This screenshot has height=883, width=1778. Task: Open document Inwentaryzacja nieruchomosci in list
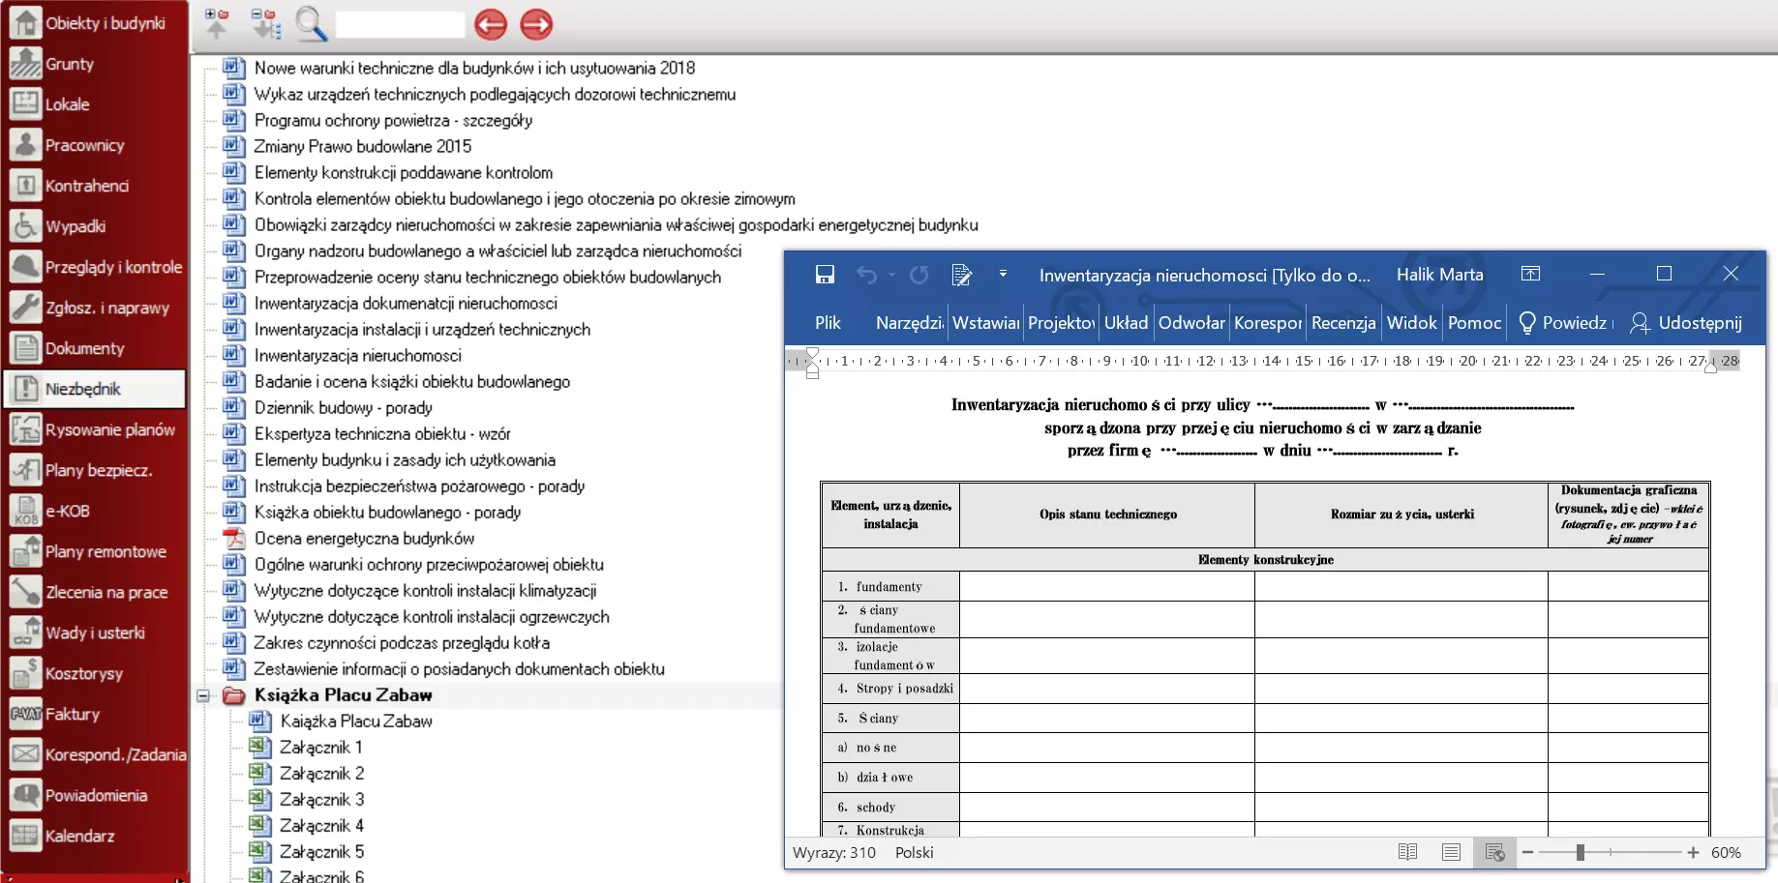(357, 356)
